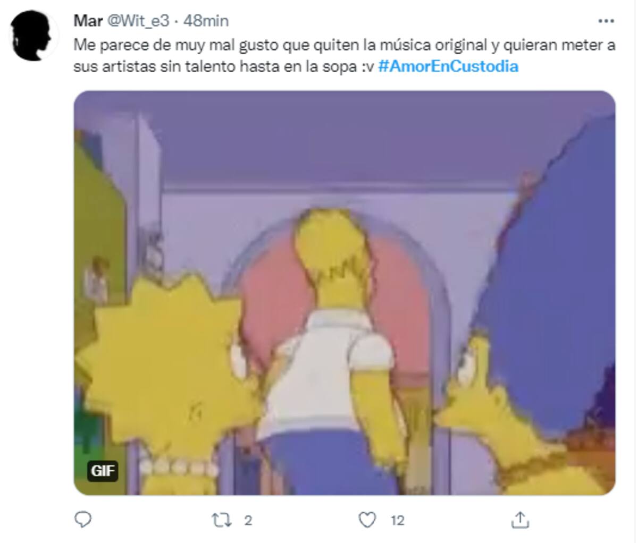Open the #AmorEnCustodia hashtag link
The height and width of the screenshot is (543, 638).
click(448, 66)
